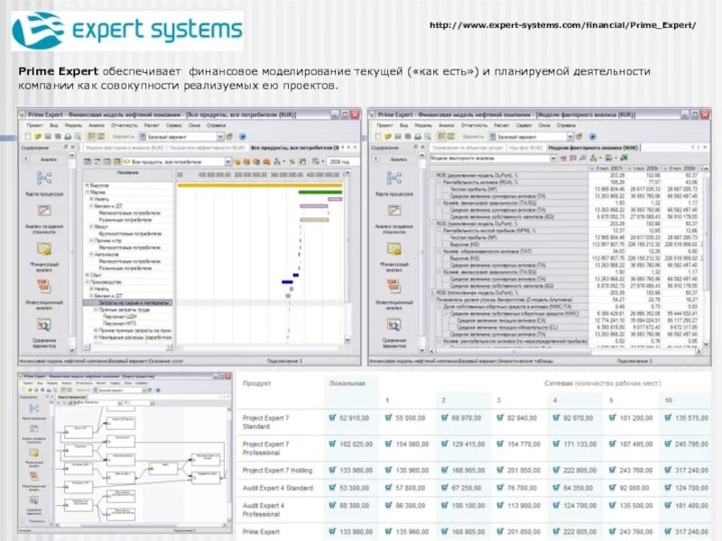Add Audit Expert 4 Standard local 53 300,00 cart
This screenshot has width=722, height=541.
tap(332, 488)
